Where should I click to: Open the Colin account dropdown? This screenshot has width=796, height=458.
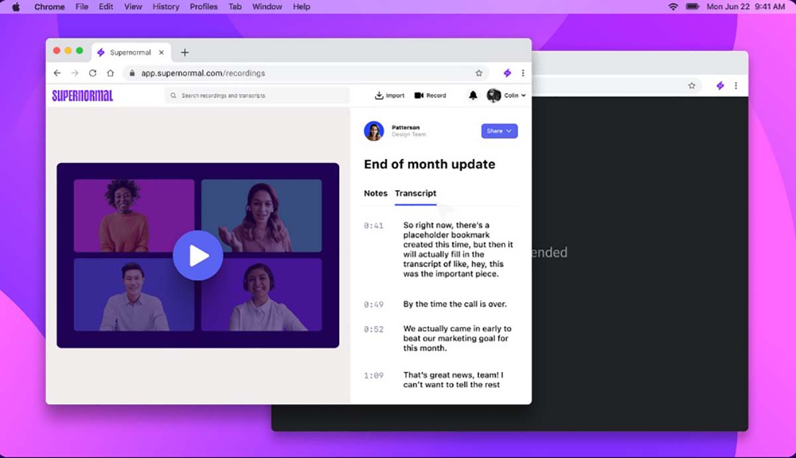click(x=507, y=95)
